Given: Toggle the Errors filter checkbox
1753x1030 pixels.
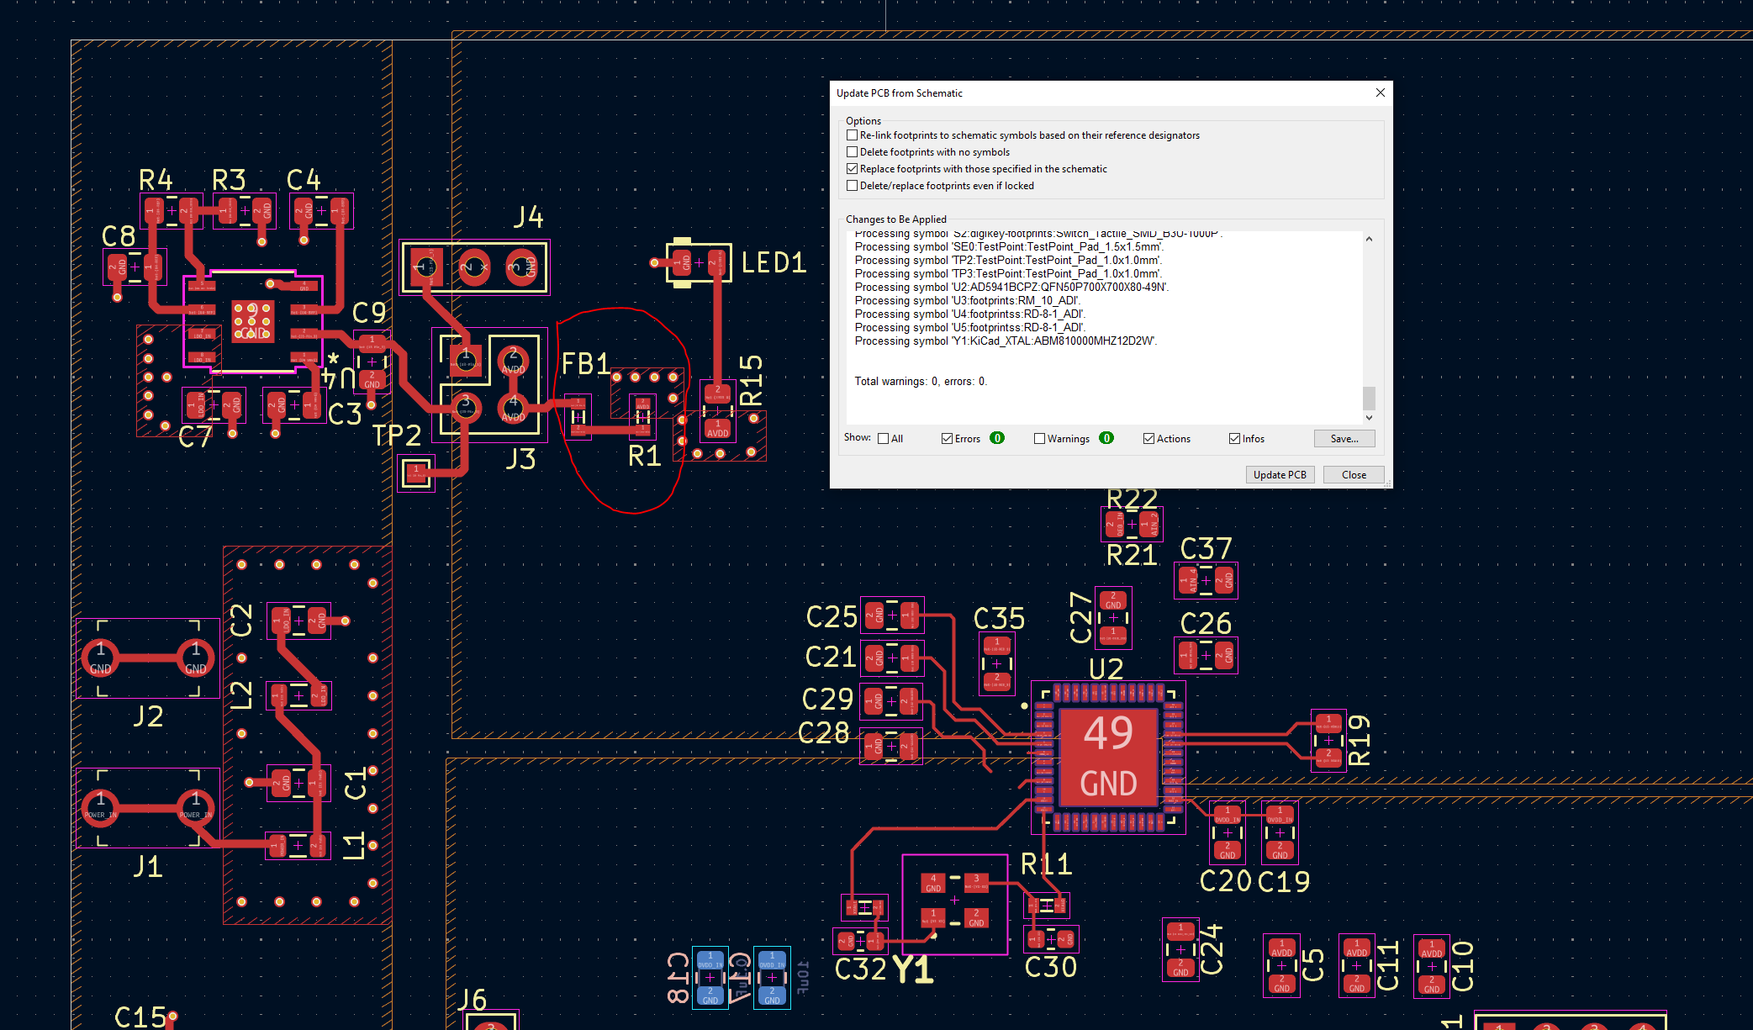Looking at the screenshot, I should (x=947, y=439).
